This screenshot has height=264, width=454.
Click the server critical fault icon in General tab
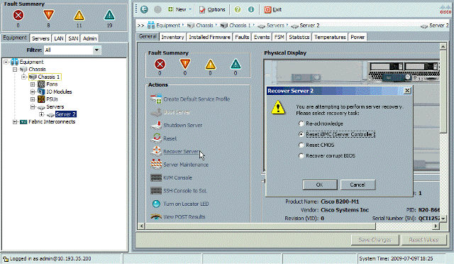point(160,64)
